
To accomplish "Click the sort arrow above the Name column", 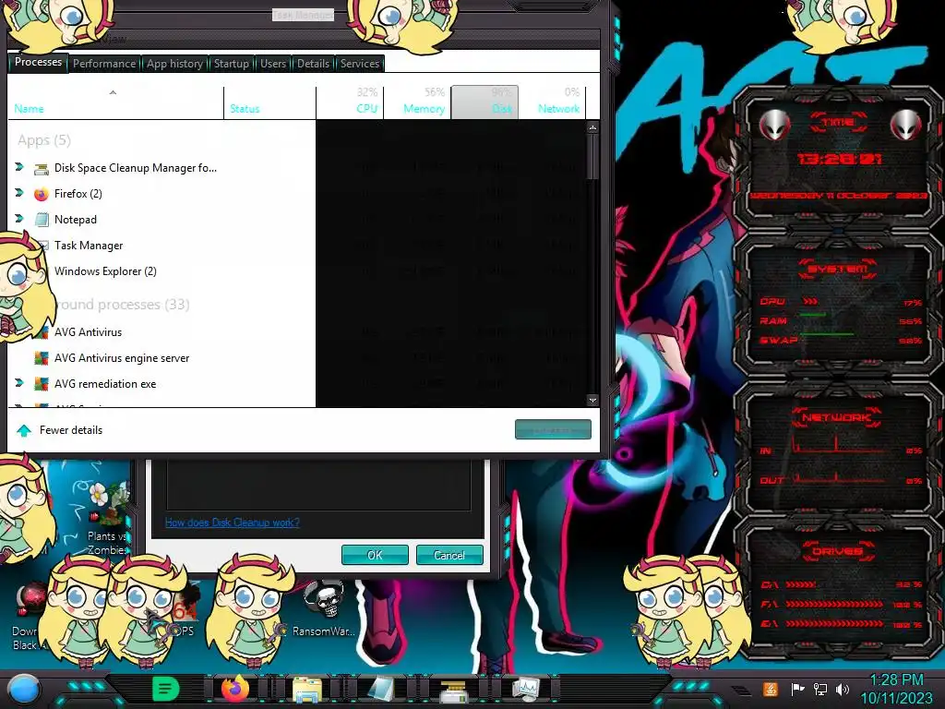I will [x=113, y=92].
